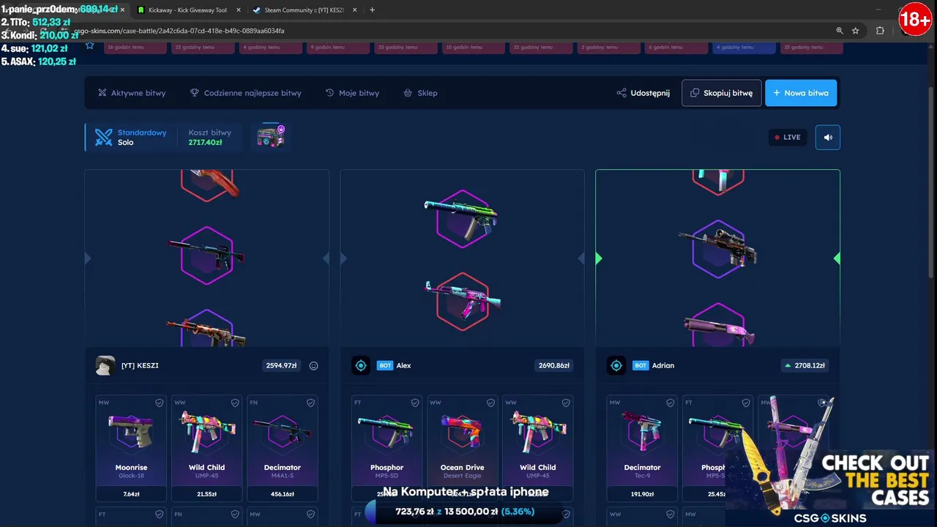Click Alex's total 2690.86zł
The image size is (937, 527).
pos(554,365)
